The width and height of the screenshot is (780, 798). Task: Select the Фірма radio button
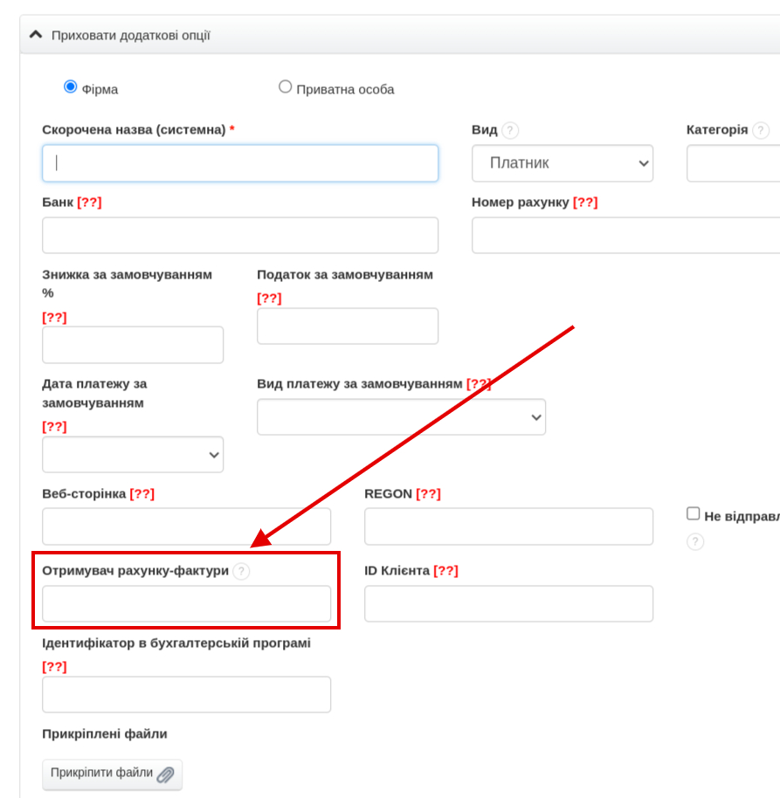coord(71,87)
